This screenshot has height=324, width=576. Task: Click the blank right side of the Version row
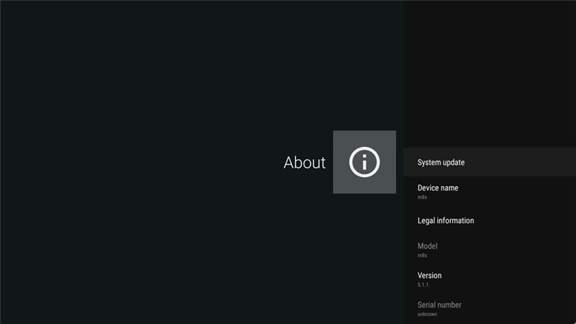click(x=533, y=279)
